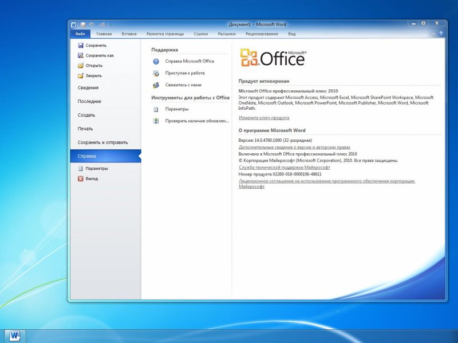Click the Поддержка heading
This screenshot has height=343, width=458.
coord(164,50)
